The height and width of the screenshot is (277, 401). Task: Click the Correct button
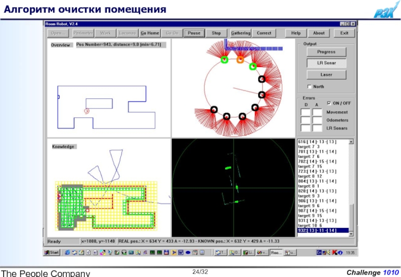(x=264, y=33)
